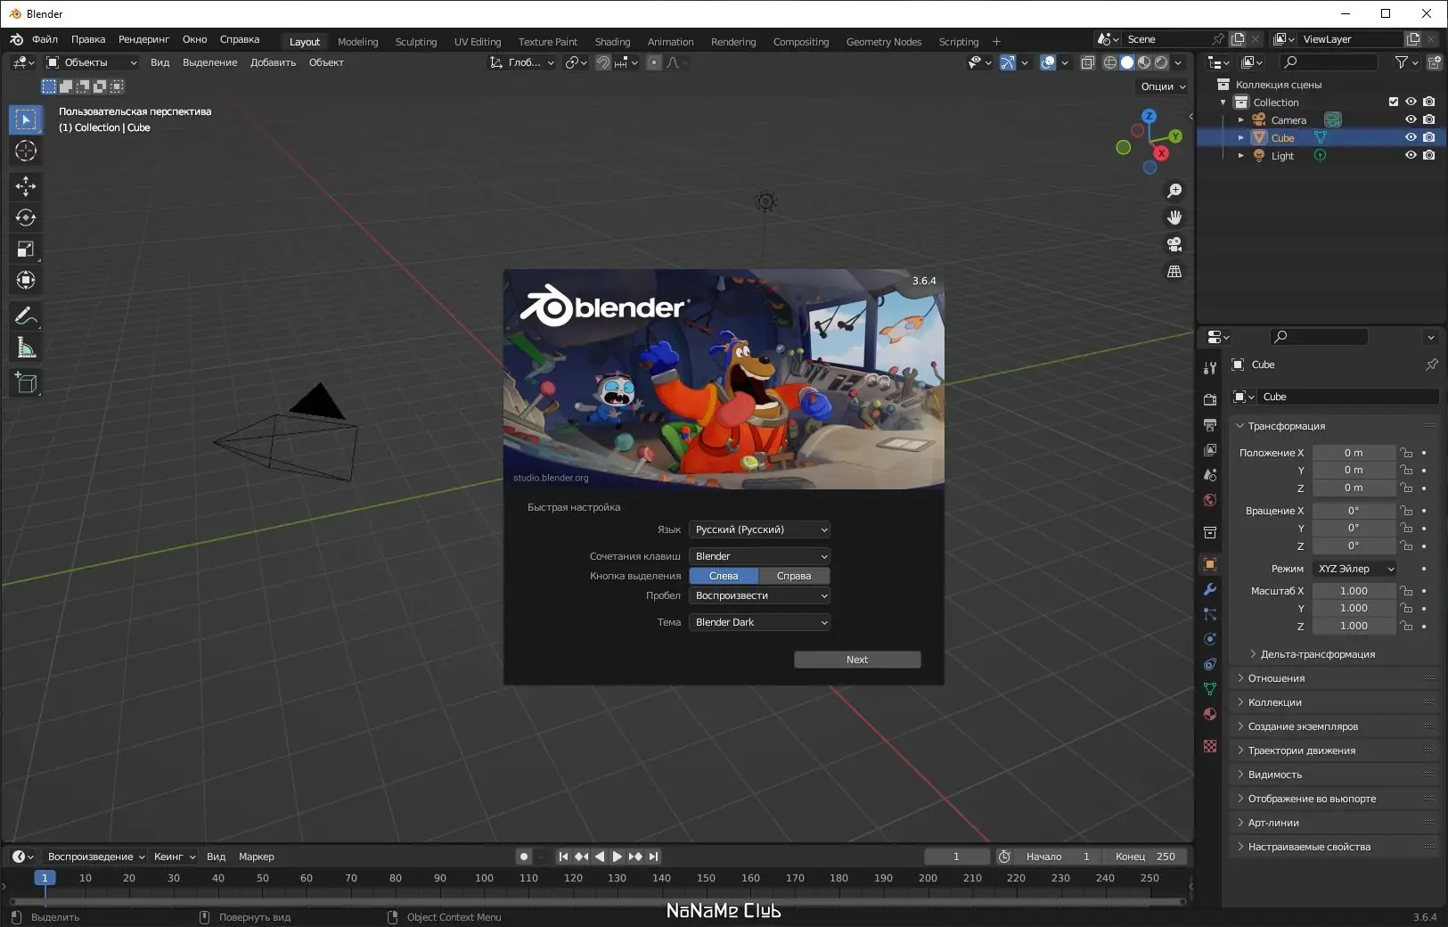Activate the Rotate tool
This screenshot has height=927, width=1448.
point(25,217)
